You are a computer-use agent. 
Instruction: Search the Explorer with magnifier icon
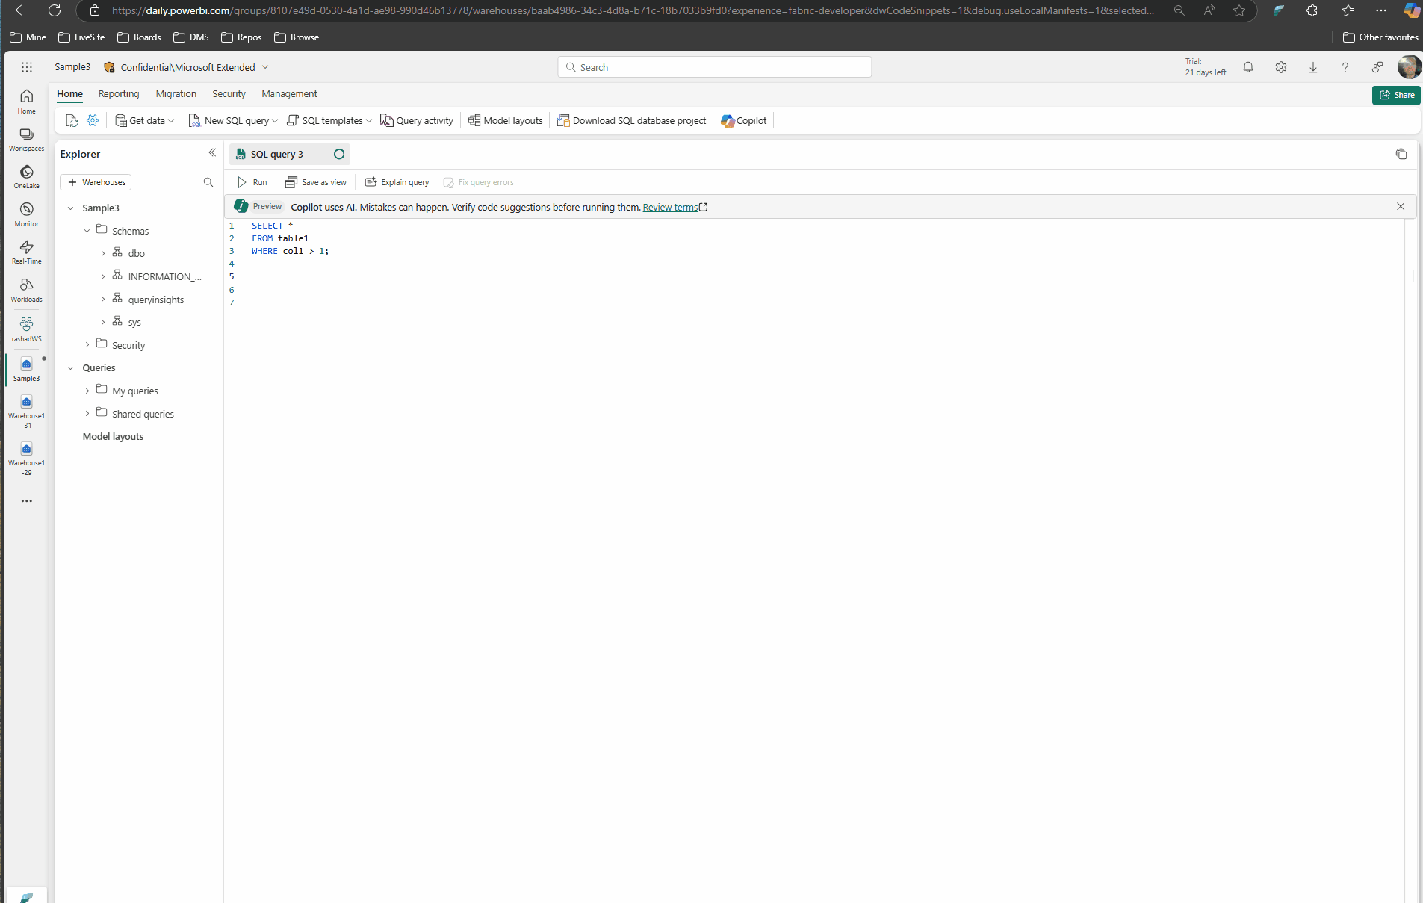coord(208,182)
